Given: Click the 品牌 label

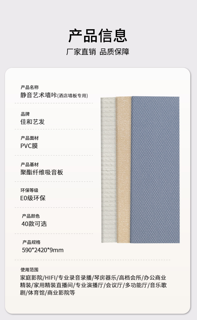Looking at the screenshot, I should click(25, 114).
